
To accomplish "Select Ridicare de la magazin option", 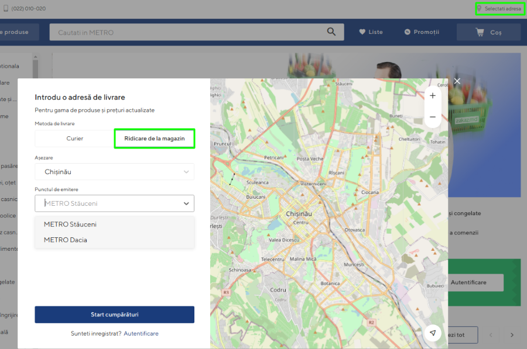I will [x=154, y=139].
